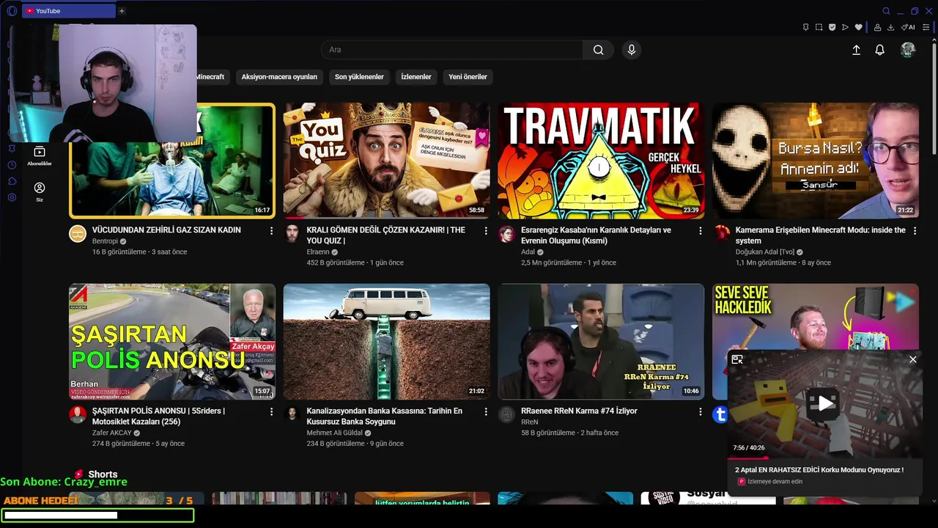Image resolution: width=938 pixels, height=528 pixels.
Task: Expand the mini player to full page
Action: click(x=737, y=359)
